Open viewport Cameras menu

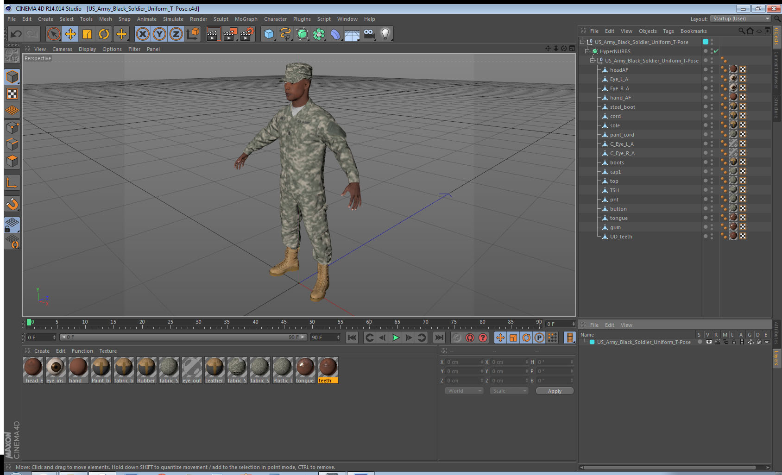(62, 49)
